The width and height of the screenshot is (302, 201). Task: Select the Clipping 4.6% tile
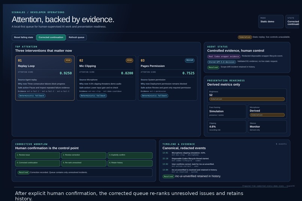pyautogui.click(x=227, y=127)
